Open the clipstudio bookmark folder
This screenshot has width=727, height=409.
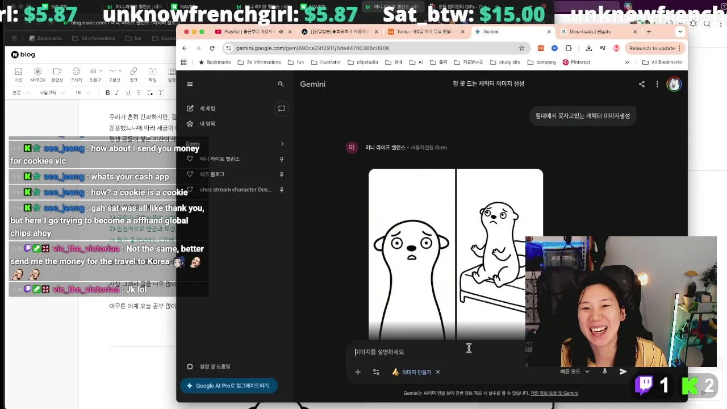362,62
